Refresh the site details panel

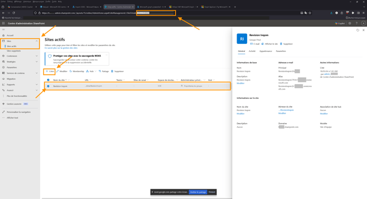pyautogui.click(x=358, y=30)
